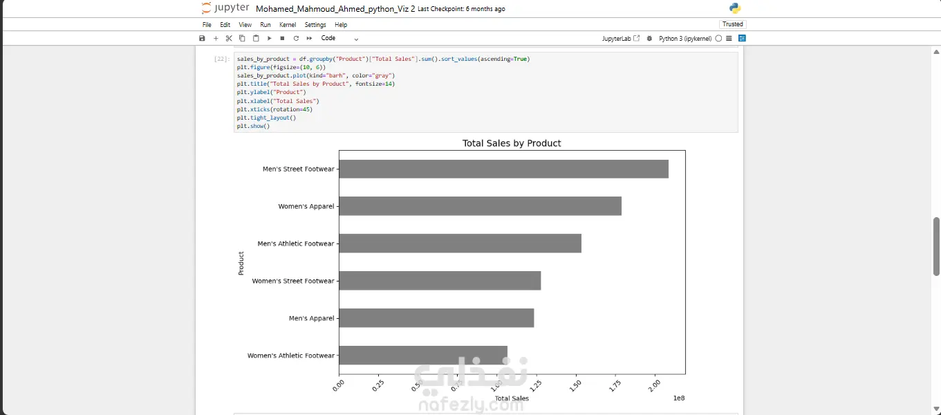Click the Total Sales by Product chart
941x415 pixels.
[x=460, y=271]
